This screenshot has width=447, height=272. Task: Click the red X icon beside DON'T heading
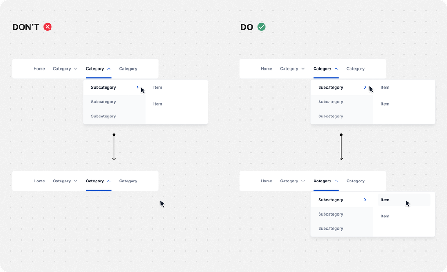pyautogui.click(x=47, y=27)
